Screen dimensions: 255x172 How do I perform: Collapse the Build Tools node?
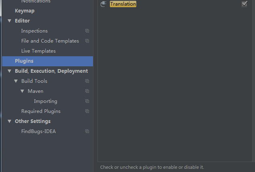[x=16, y=81]
